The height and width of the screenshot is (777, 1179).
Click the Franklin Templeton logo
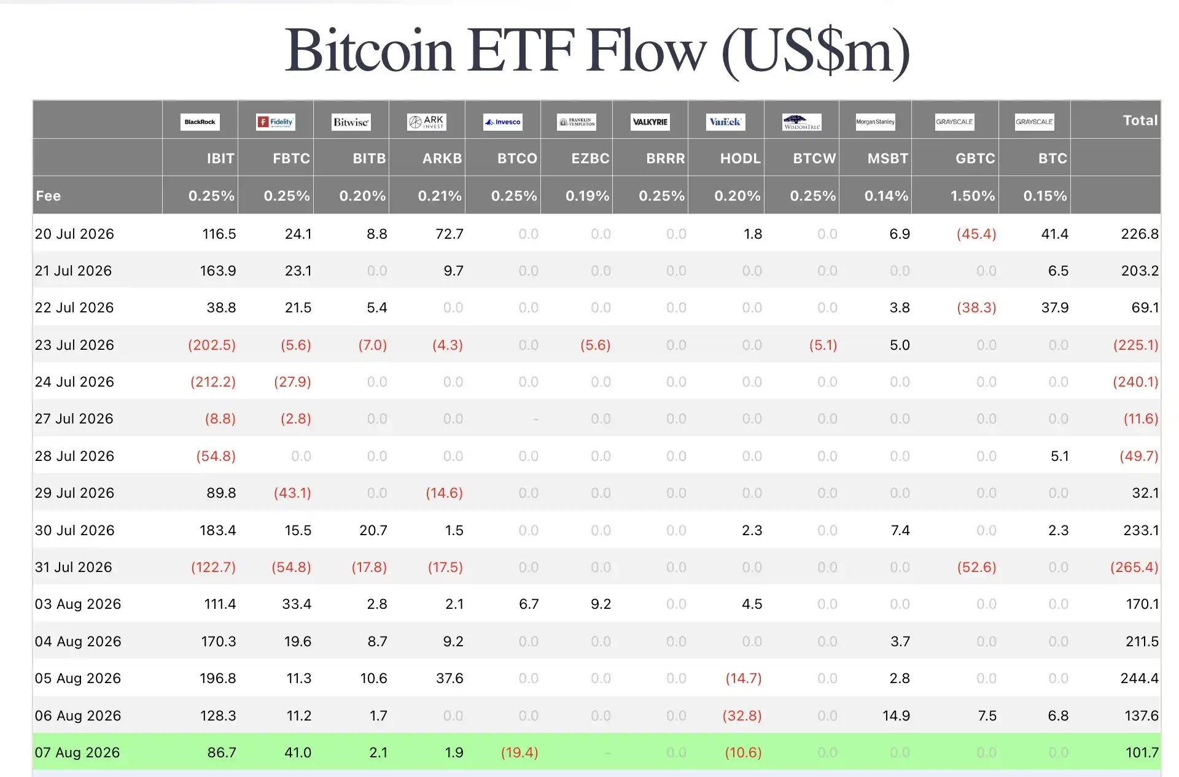point(577,122)
